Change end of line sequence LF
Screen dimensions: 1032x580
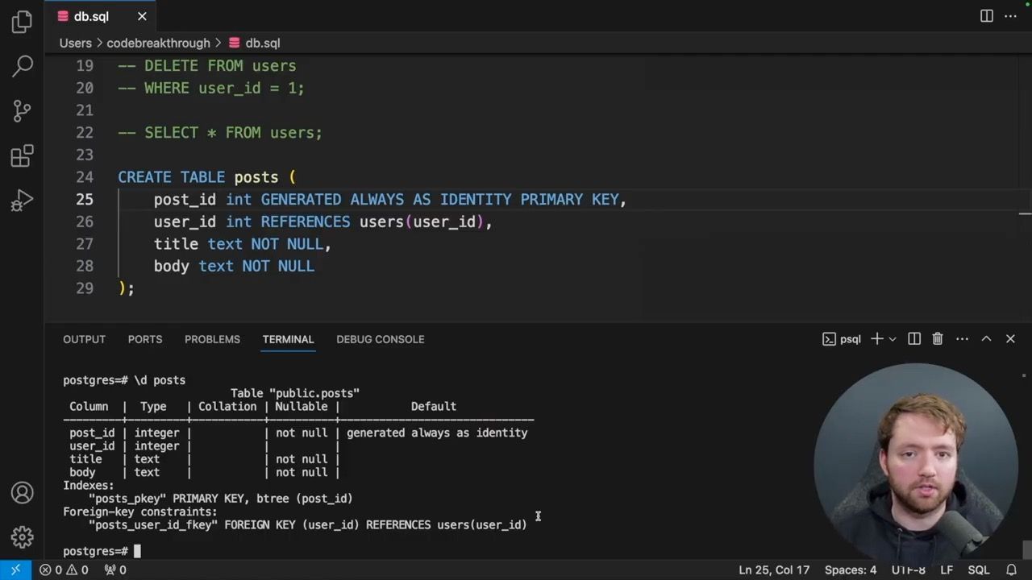pyautogui.click(x=947, y=570)
